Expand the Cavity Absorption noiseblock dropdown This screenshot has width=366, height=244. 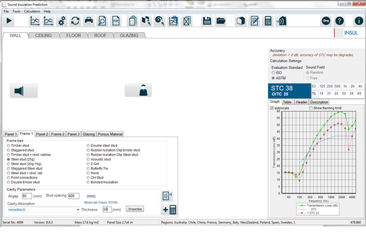(78, 210)
